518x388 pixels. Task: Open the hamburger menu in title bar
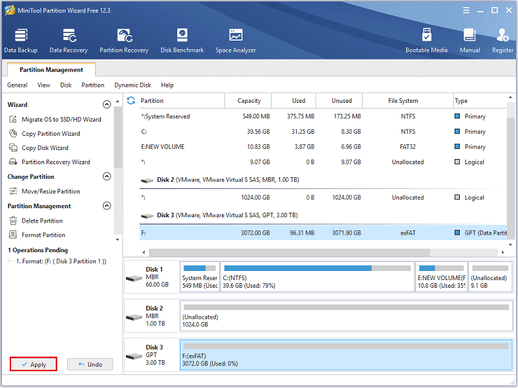click(466, 10)
